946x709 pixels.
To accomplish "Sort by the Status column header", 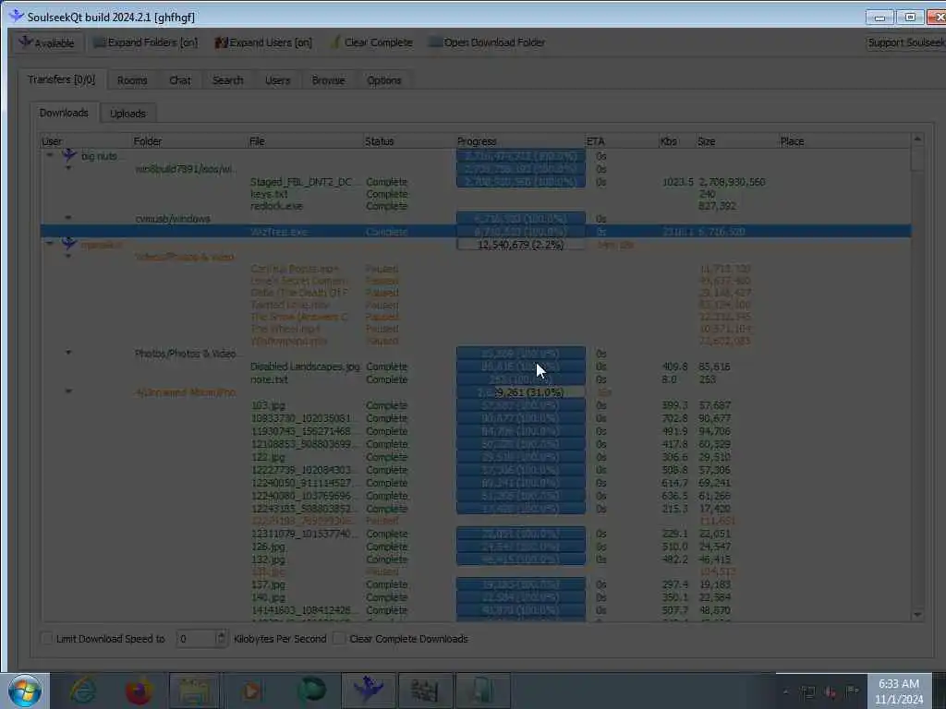I will [408, 141].
